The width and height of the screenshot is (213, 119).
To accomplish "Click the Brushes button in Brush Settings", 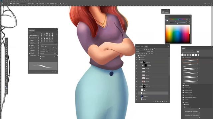I will tap(34, 33).
